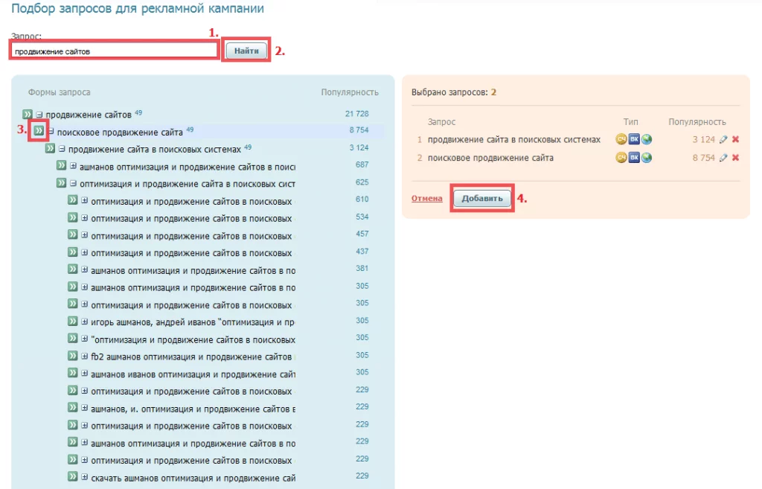Click the Найти search button

point(246,51)
